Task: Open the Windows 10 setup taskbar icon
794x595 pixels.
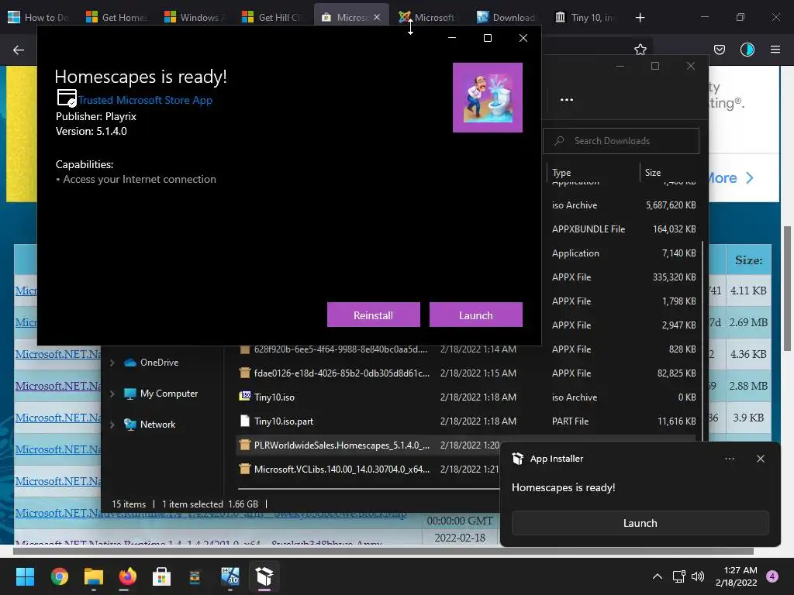Action: tap(230, 576)
